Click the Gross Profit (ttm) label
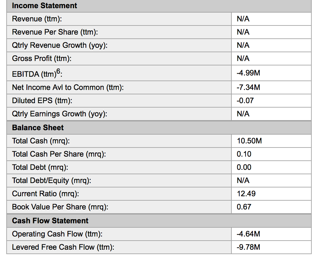 tap(42, 58)
